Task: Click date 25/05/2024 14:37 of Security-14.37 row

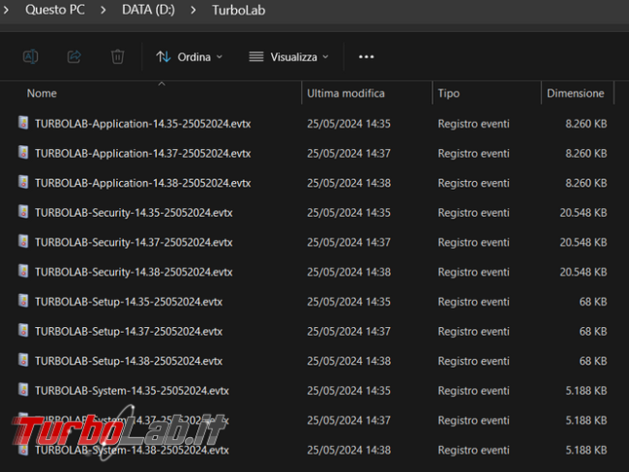Action: tap(348, 243)
